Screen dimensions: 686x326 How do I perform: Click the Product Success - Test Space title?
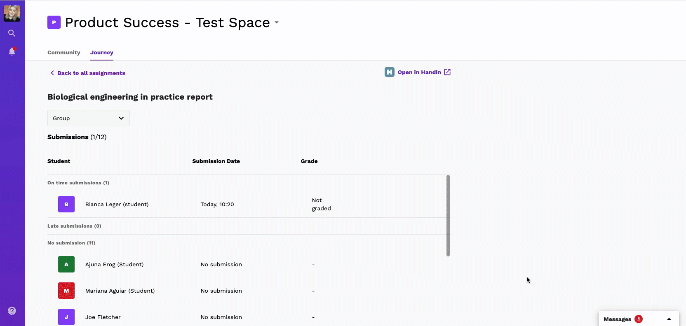tap(167, 23)
